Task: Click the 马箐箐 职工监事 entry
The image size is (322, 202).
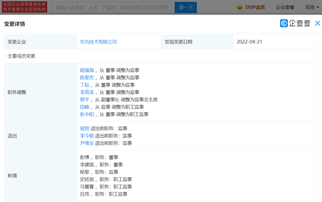Action: 106,187
